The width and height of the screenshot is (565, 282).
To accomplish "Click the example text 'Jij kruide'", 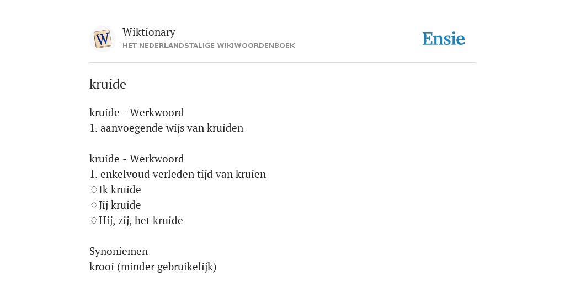I will coord(120,205).
